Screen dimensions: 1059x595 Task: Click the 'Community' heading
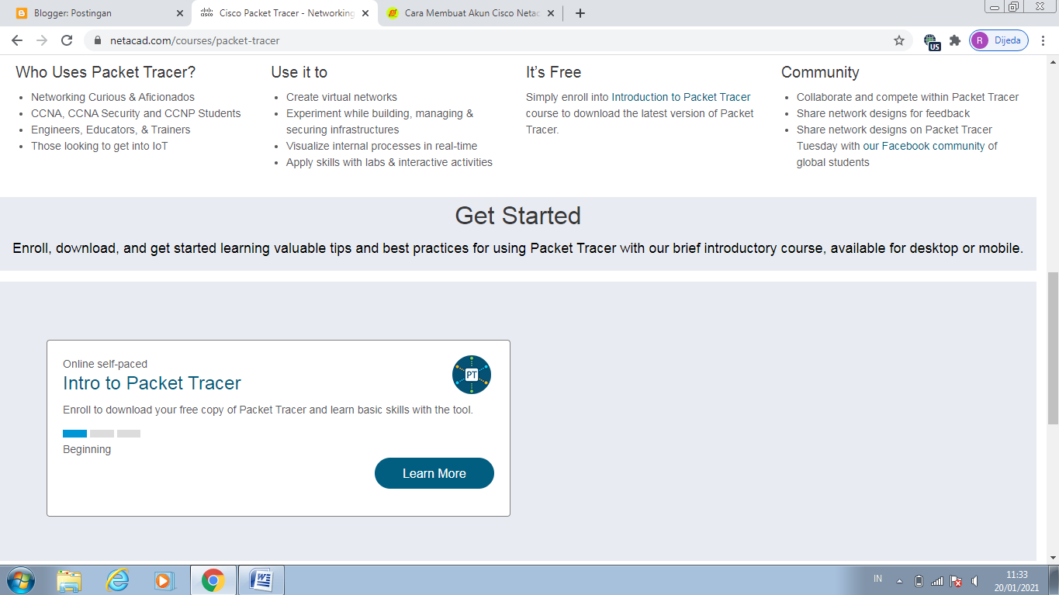pos(820,72)
